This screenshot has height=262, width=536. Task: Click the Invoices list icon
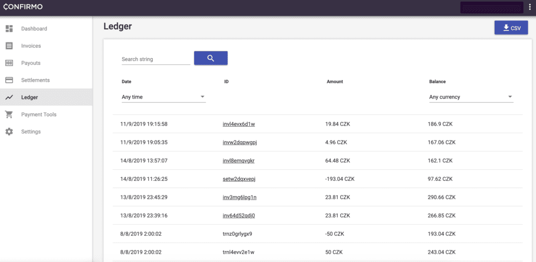point(9,46)
